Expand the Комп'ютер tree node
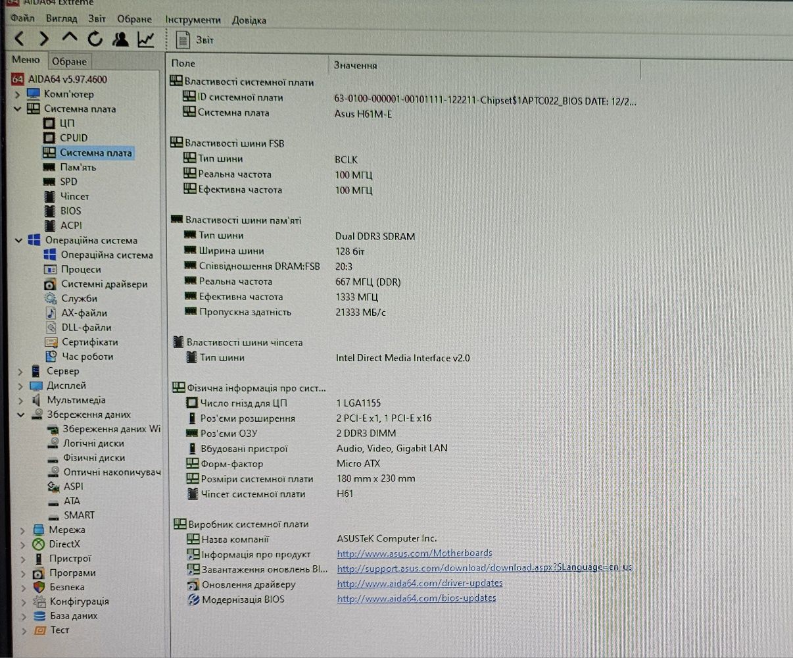Viewport: 793px width, 658px height. [17, 94]
